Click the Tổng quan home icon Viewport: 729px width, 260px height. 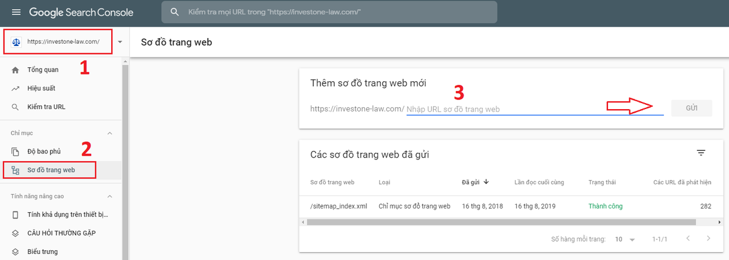click(x=16, y=70)
